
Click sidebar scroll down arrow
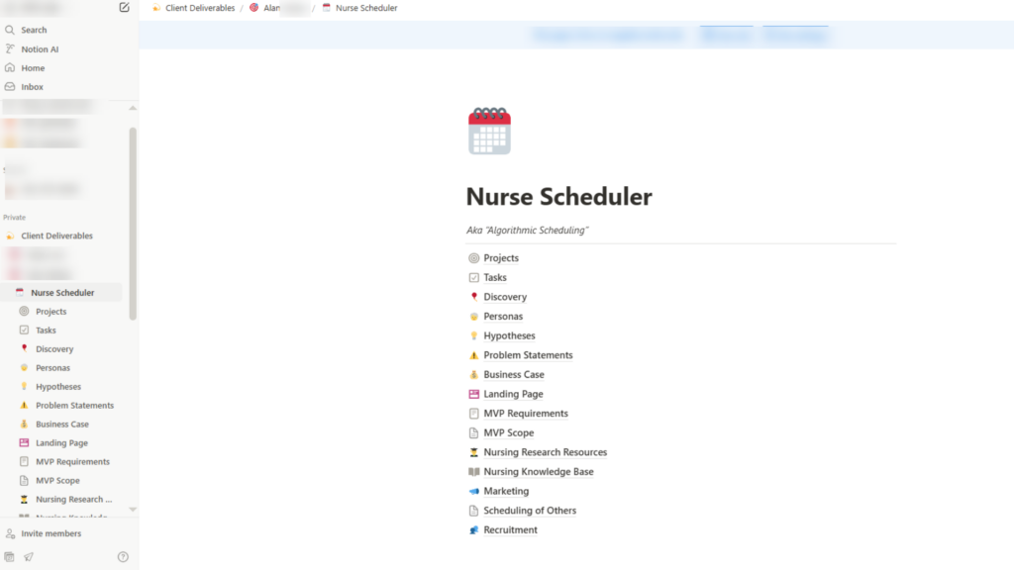coord(133,510)
